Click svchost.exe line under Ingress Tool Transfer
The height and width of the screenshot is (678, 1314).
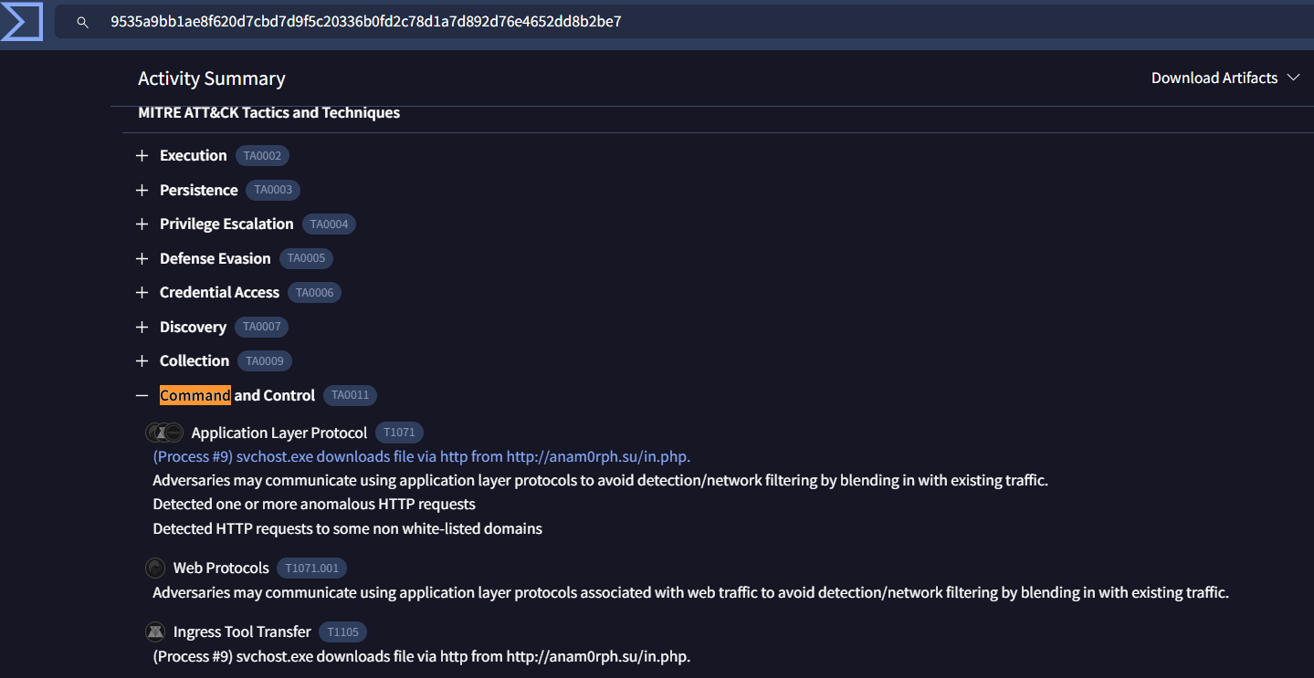(421, 656)
